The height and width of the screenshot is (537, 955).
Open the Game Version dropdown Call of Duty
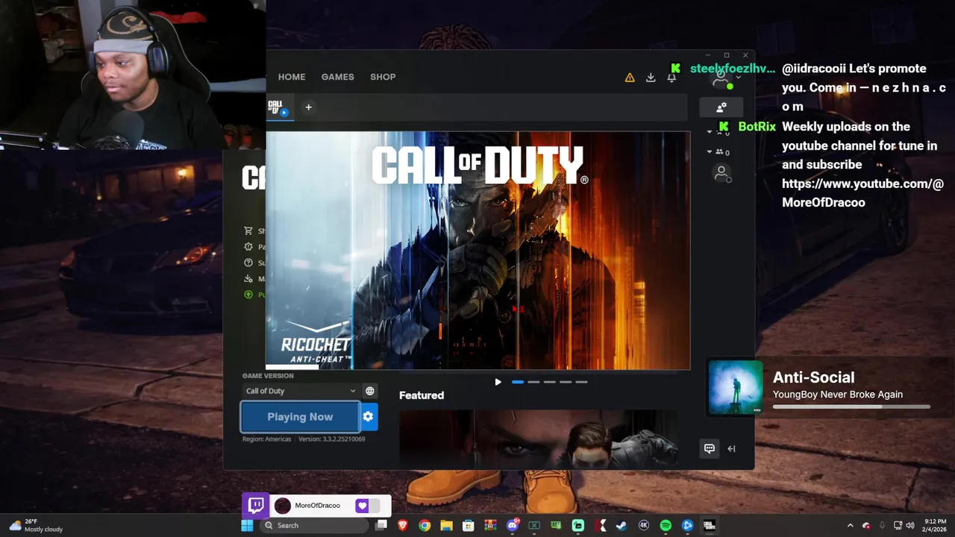[301, 391]
